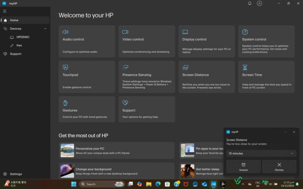The height and width of the screenshot is (189, 303).
Task: Open the Video control card title
Action: (x=133, y=39)
